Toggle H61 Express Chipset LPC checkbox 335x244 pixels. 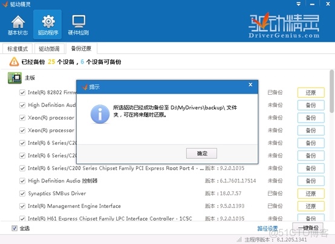pyautogui.click(x=22, y=219)
